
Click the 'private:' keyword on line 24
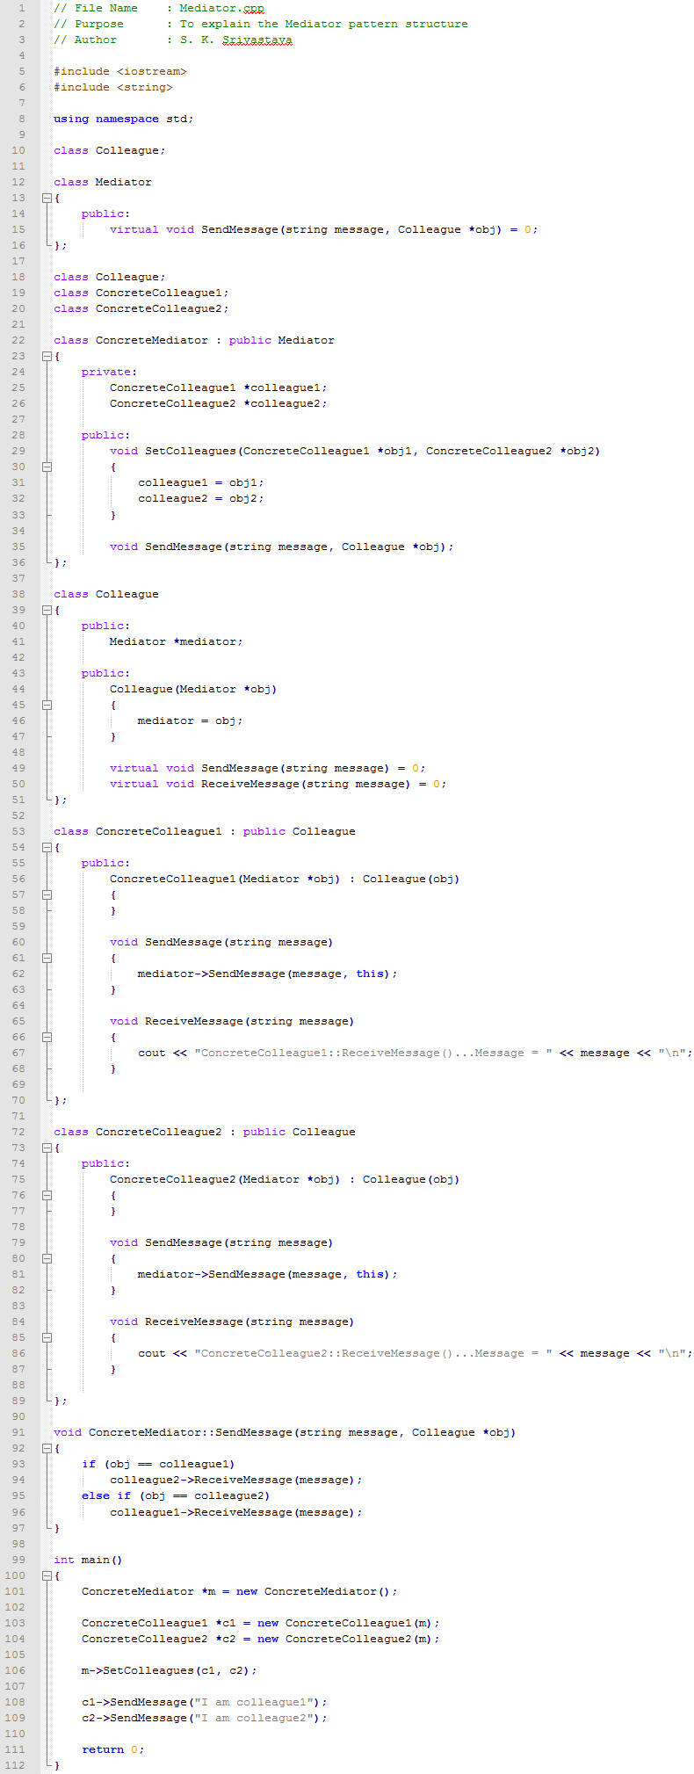[x=110, y=372]
